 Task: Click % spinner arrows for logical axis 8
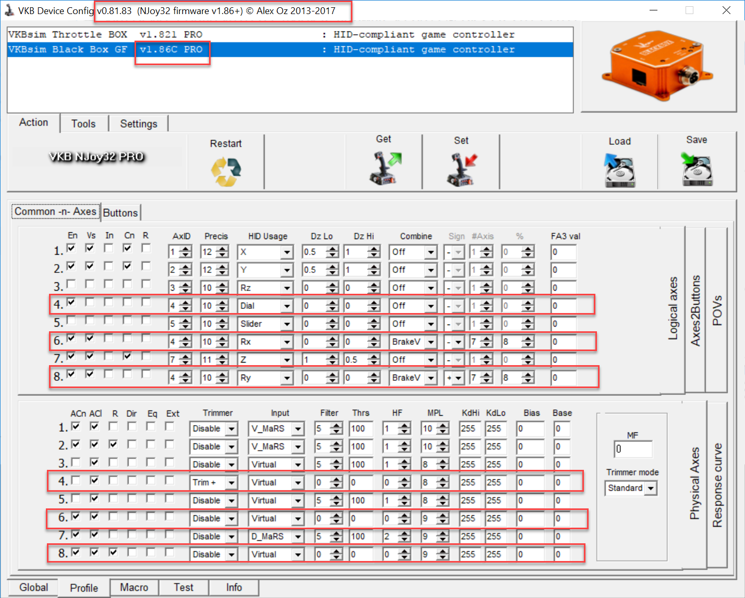click(x=528, y=378)
